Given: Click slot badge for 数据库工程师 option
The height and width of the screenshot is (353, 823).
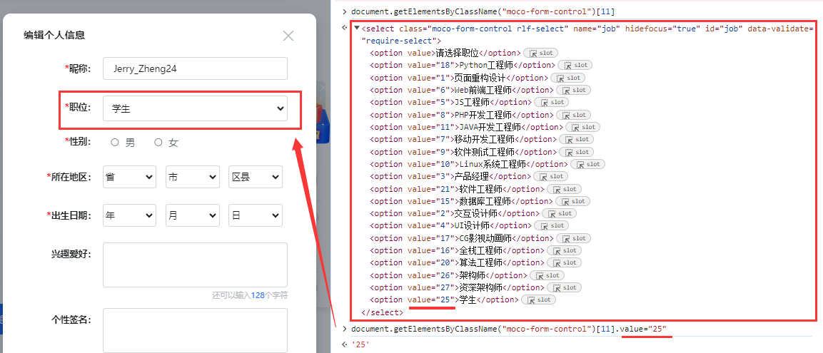Looking at the screenshot, I should click(572, 201).
